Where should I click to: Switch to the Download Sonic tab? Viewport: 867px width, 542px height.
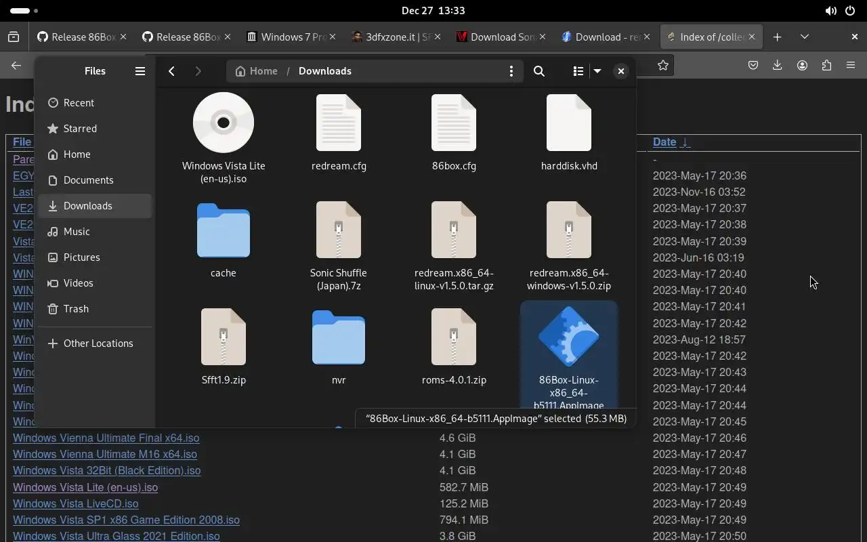click(x=501, y=37)
